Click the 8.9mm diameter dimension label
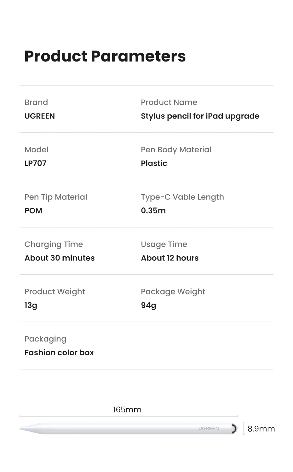Viewport: 293px width, 472px height. [261, 429]
